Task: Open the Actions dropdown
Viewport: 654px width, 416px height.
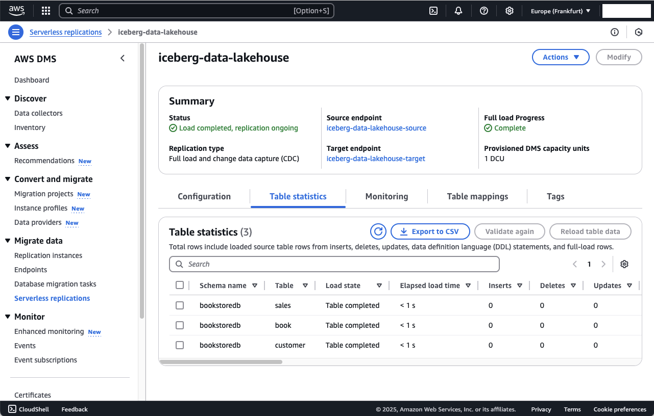Action: (561, 57)
